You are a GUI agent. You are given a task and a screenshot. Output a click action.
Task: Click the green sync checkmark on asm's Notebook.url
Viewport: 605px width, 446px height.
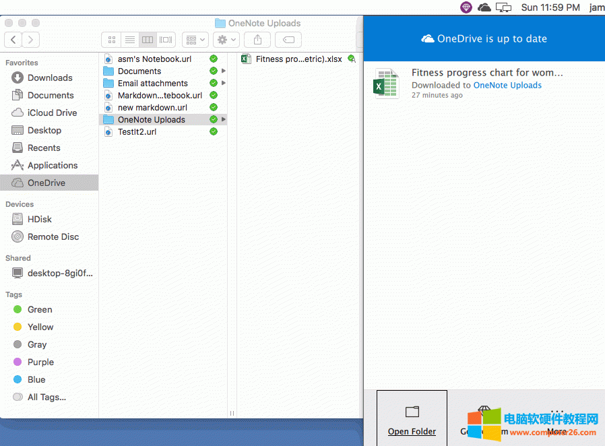coord(214,59)
